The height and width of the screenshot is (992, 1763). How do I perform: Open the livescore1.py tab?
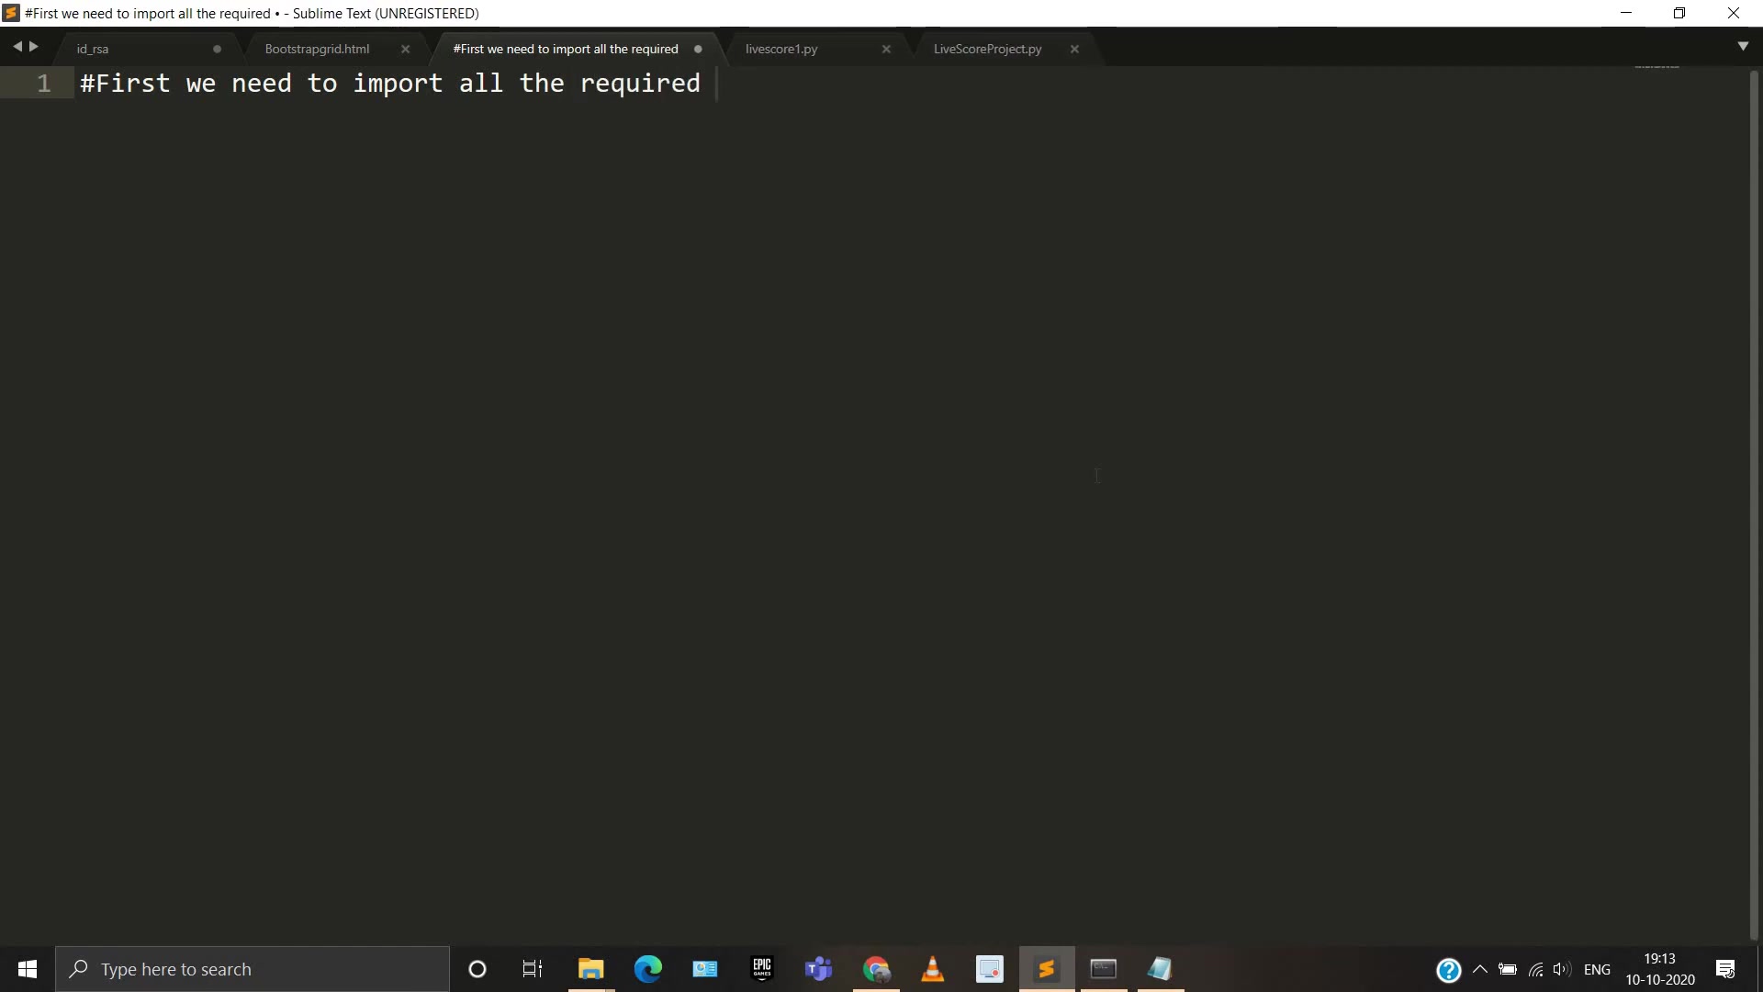[x=780, y=49]
